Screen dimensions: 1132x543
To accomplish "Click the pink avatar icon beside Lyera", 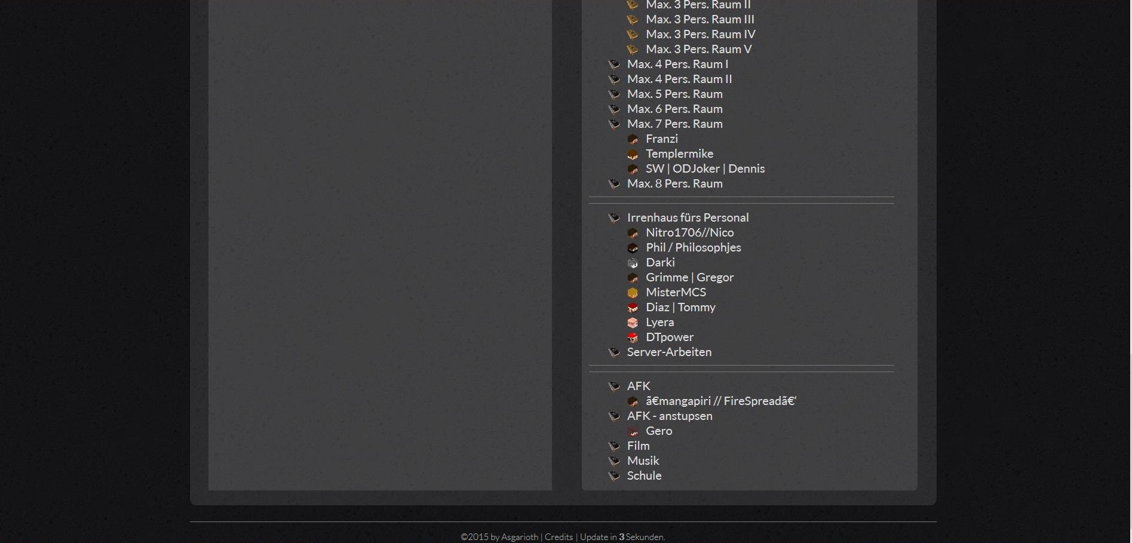I will coord(633,323).
